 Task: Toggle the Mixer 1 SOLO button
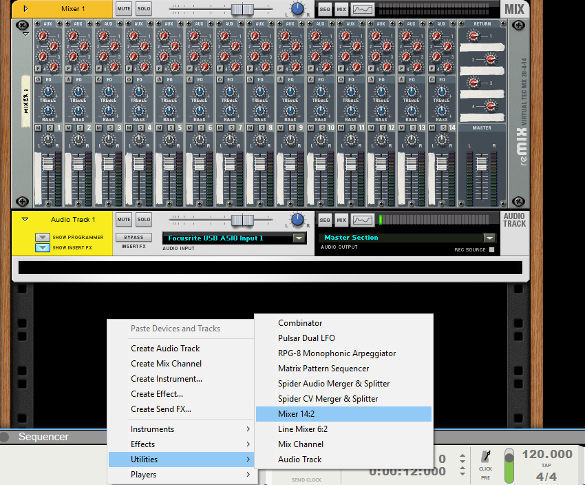coord(144,8)
